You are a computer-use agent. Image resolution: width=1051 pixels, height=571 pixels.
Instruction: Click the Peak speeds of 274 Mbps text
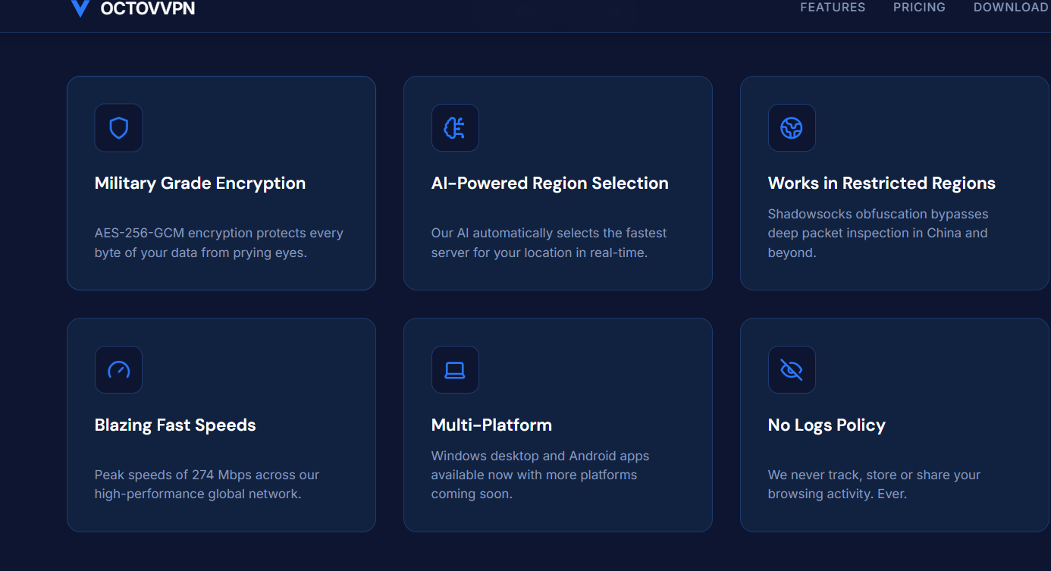coord(207,485)
